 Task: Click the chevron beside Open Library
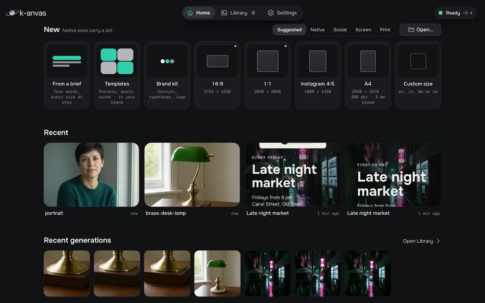click(438, 241)
